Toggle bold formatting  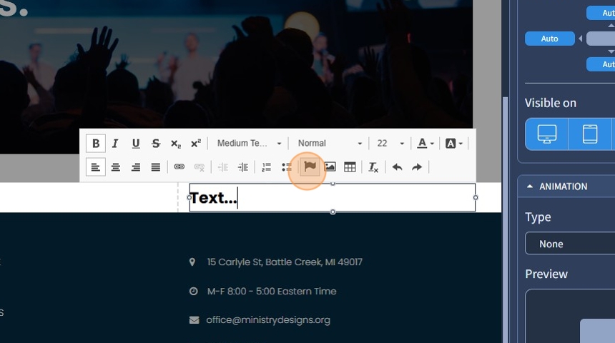96,144
